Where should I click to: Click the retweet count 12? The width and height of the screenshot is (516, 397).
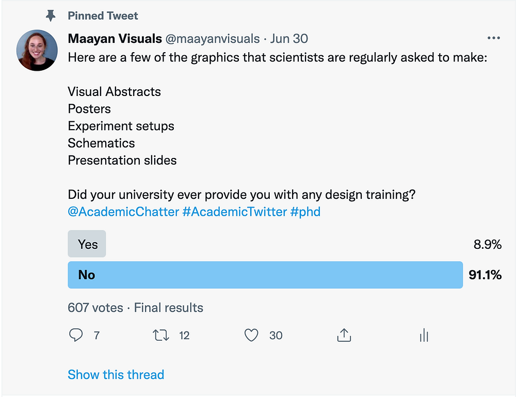tap(184, 336)
